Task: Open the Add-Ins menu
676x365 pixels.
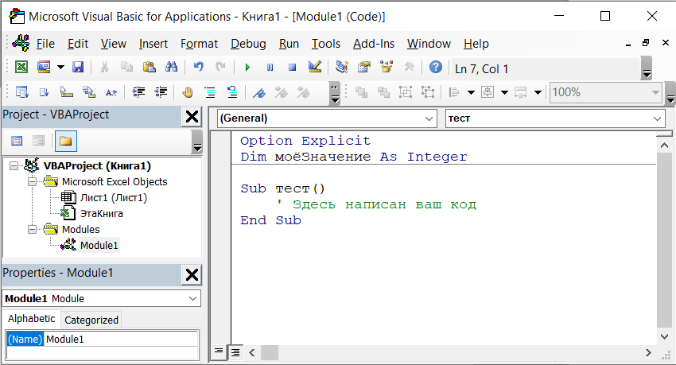Action: (x=373, y=44)
